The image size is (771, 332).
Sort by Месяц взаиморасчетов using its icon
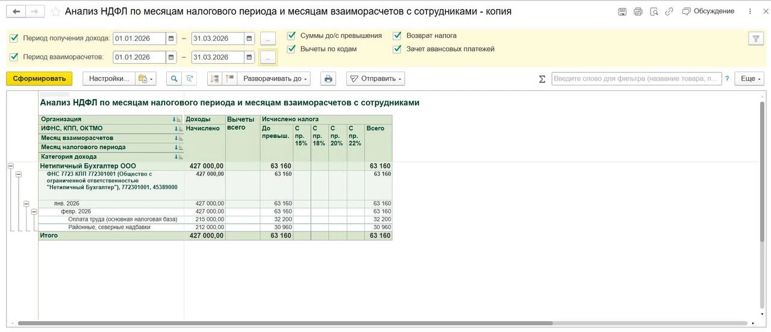pos(178,138)
